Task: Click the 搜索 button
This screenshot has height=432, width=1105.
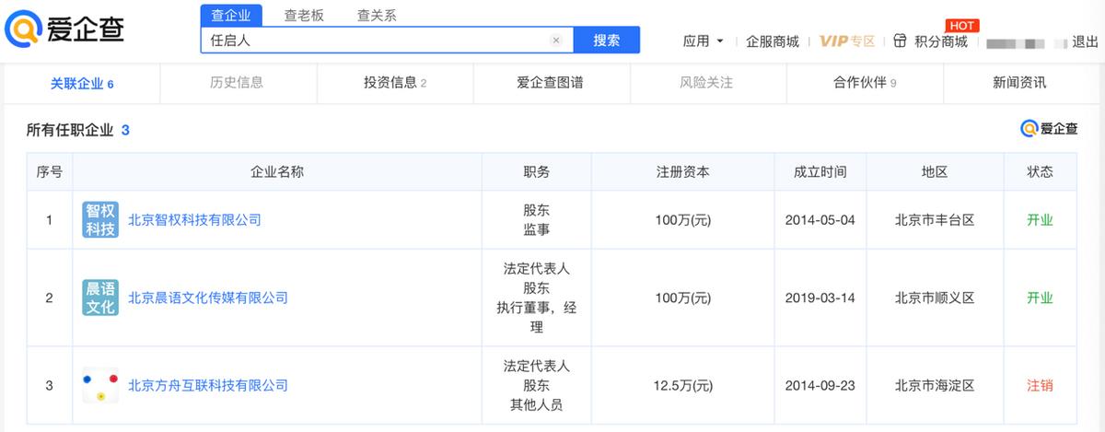Action: pyautogui.click(x=607, y=41)
